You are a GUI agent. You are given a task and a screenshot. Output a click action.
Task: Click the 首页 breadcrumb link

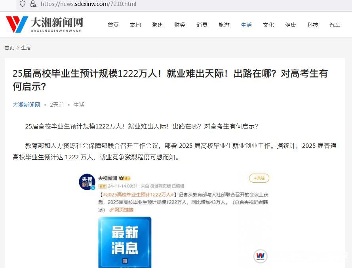click(x=9, y=48)
